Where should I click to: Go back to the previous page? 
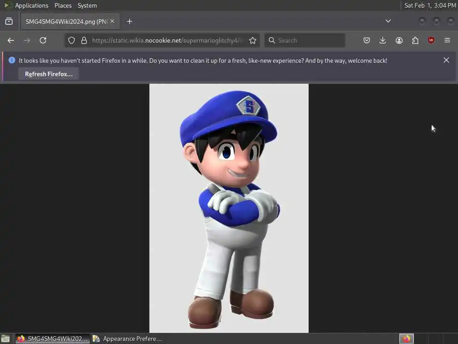[x=11, y=40]
